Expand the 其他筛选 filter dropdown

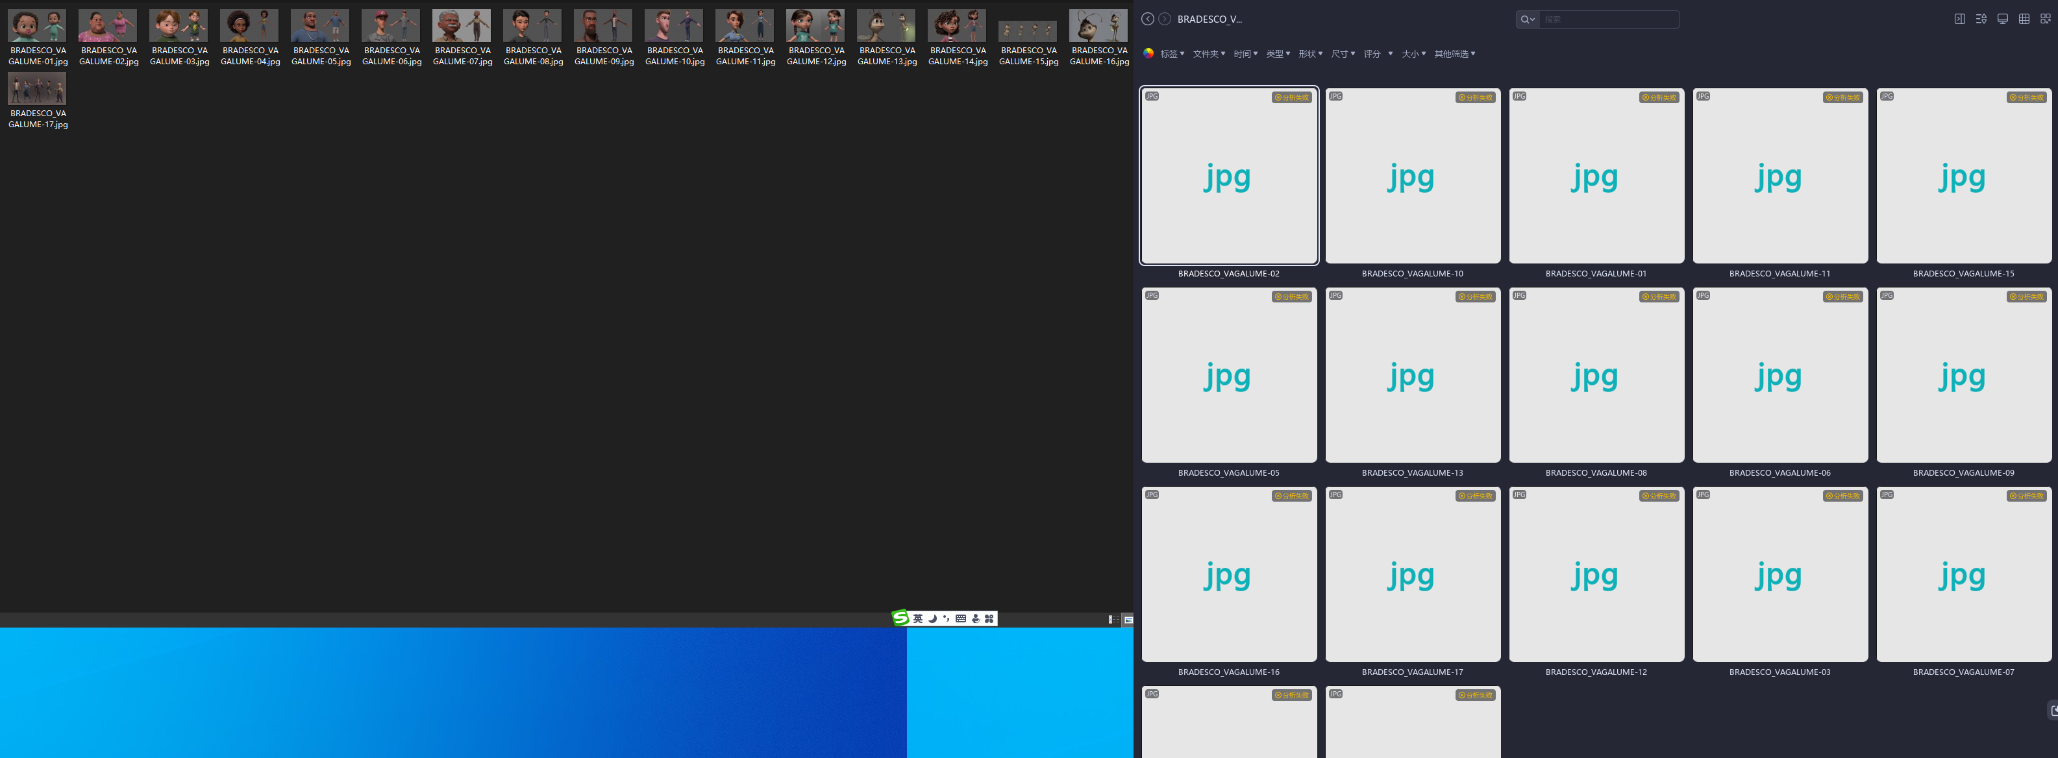1455,55
